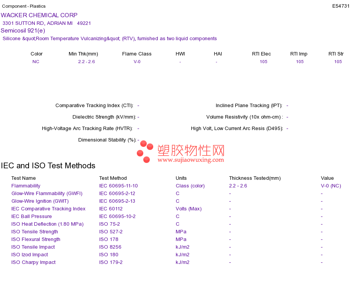This screenshot has height=306, width=363.
Task: Open the ISO Flexural Strength entry
Action: [x=36, y=239]
